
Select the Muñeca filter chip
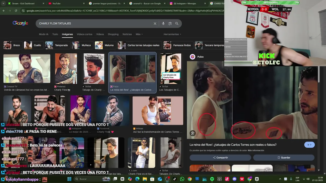[x=82, y=45]
